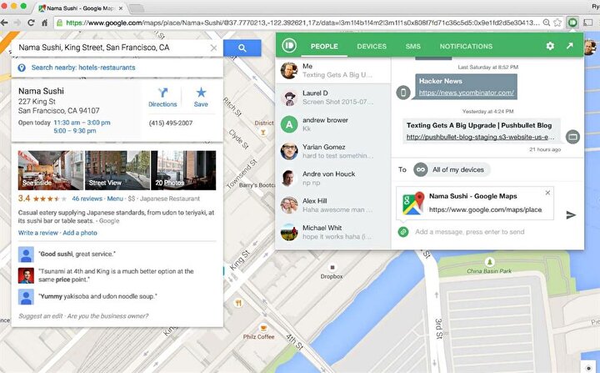Select the andrew brower conversation

[333, 124]
